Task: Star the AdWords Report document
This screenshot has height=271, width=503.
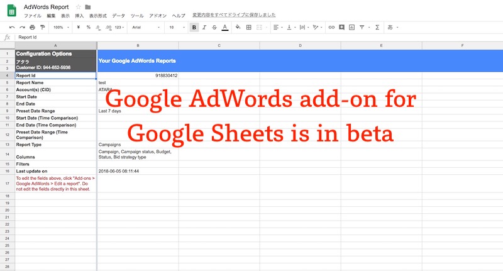Action: (78, 7)
